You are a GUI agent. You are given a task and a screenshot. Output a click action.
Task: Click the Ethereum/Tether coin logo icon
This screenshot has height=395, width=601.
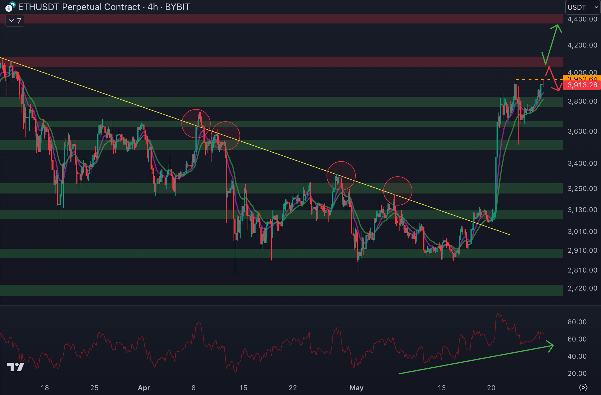[x=10, y=7]
